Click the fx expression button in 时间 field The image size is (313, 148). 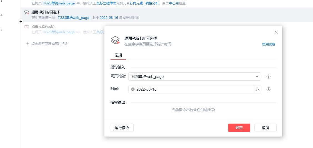coord(257,89)
